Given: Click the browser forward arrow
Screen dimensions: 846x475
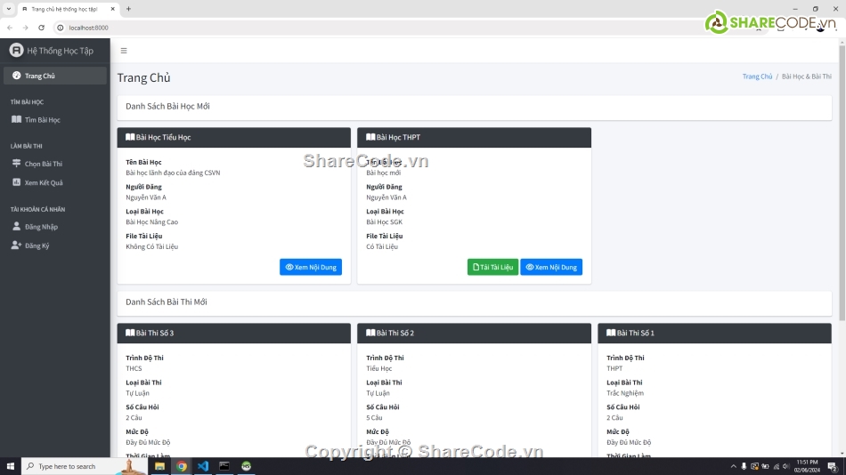Looking at the screenshot, I should tap(25, 28).
